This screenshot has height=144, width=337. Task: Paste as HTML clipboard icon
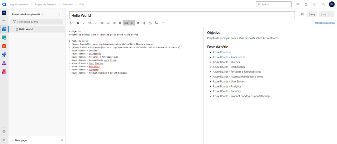click(x=150, y=23)
